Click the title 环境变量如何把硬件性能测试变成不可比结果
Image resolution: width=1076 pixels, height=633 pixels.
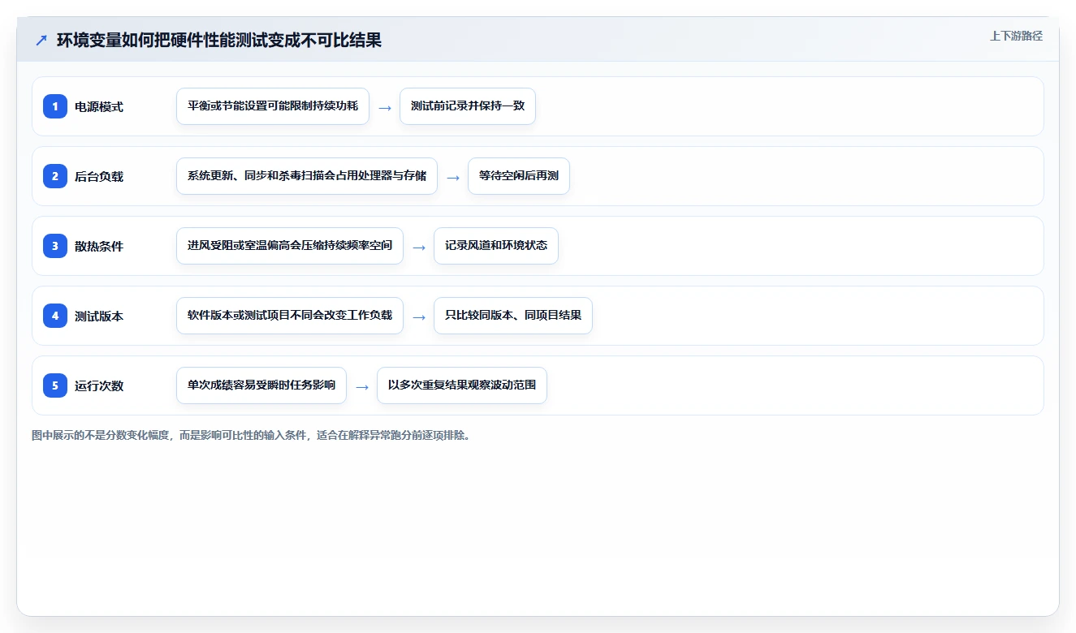pyautogui.click(x=219, y=40)
